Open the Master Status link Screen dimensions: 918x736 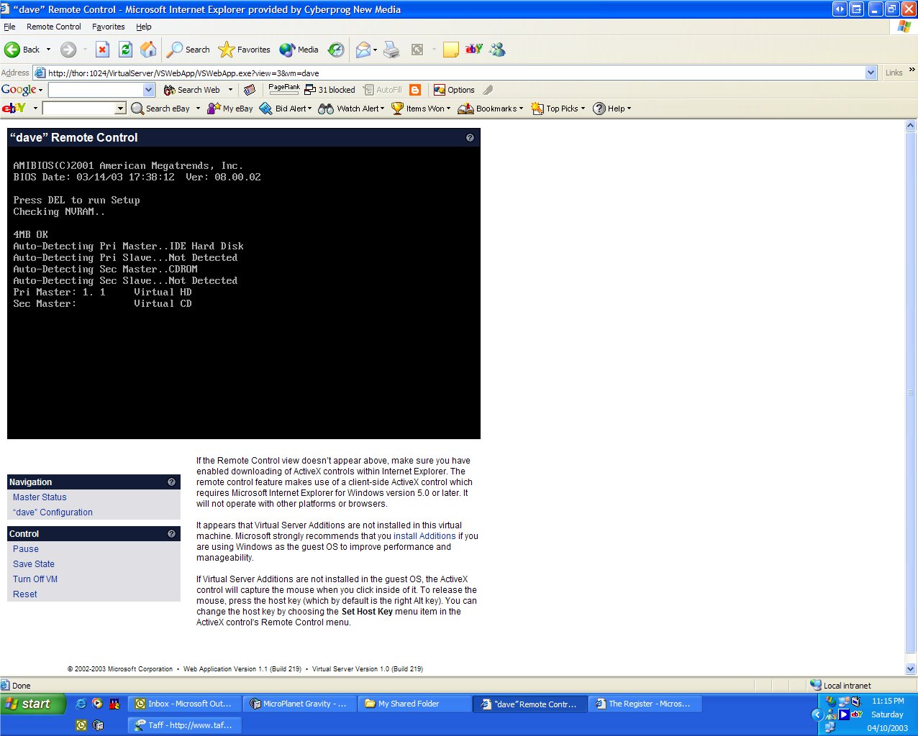point(40,497)
